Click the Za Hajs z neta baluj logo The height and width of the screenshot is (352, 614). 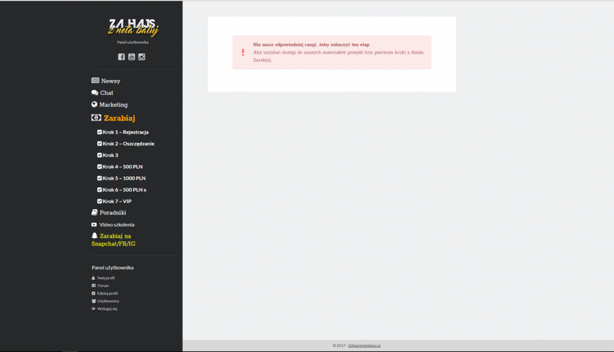click(x=133, y=27)
